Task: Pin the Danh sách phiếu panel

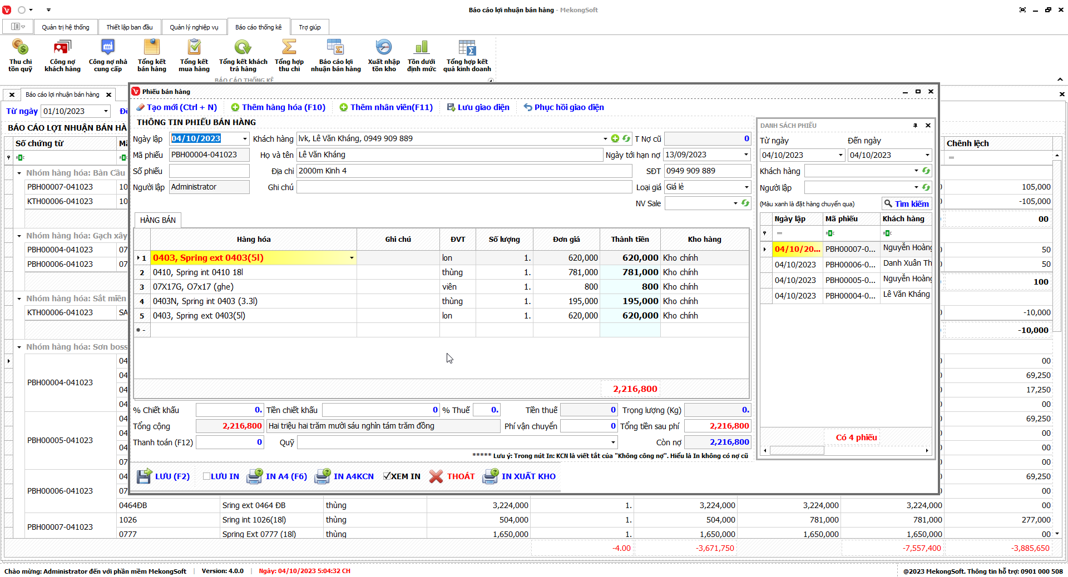Action: click(915, 126)
